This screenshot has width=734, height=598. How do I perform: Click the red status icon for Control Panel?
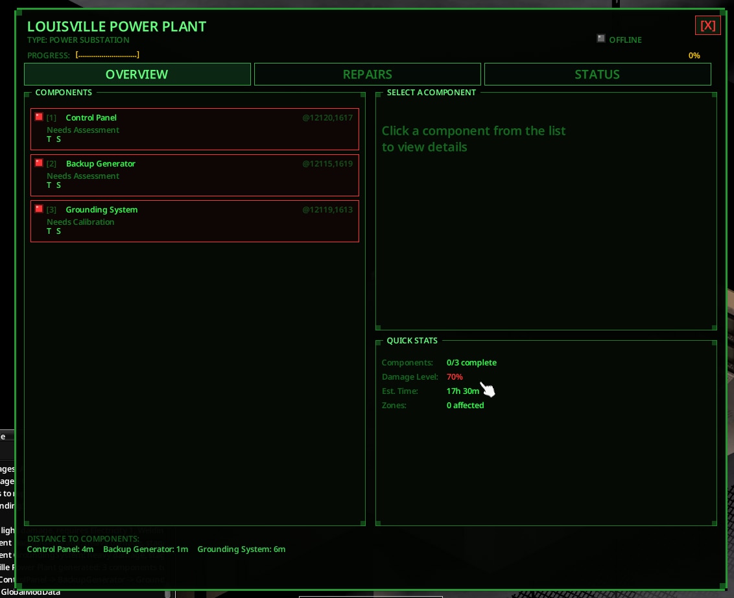pyautogui.click(x=39, y=117)
